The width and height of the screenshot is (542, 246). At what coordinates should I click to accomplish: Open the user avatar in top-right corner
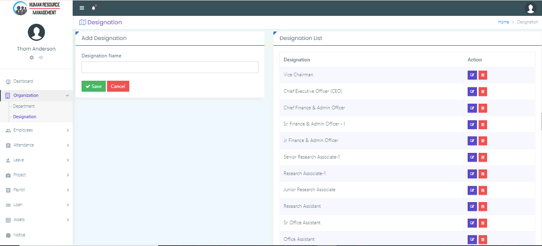530,8
